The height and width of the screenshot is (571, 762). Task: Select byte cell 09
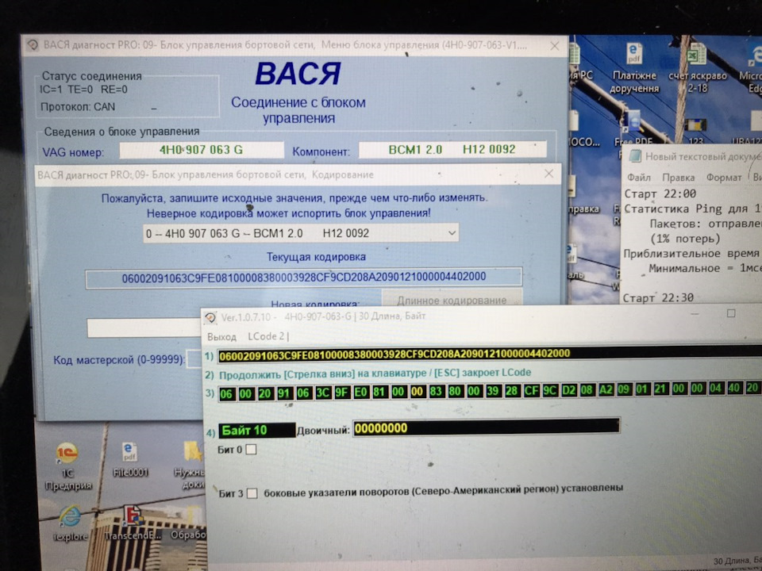(x=624, y=389)
